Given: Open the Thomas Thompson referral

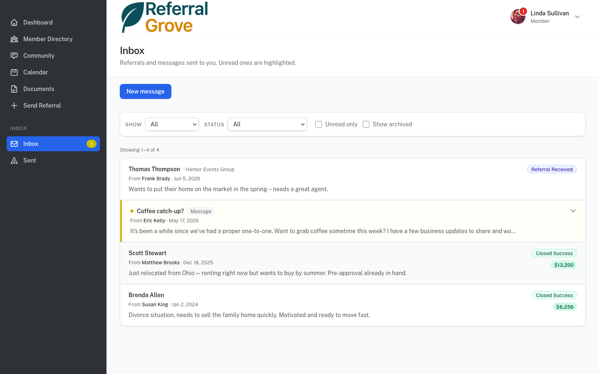Looking at the screenshot, I should click(353, 179).
